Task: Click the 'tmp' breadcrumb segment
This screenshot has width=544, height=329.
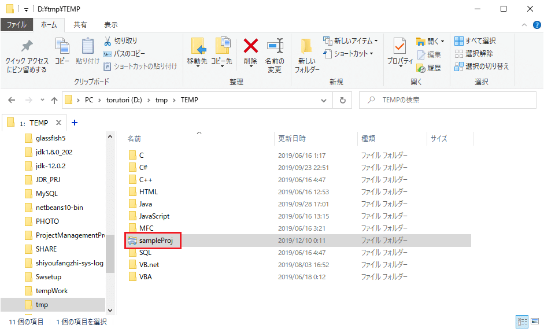Action: [x=161, y=100]
